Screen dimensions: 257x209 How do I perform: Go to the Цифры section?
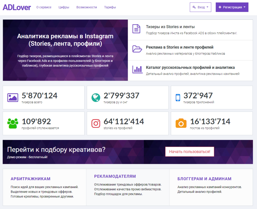[64, 7]
